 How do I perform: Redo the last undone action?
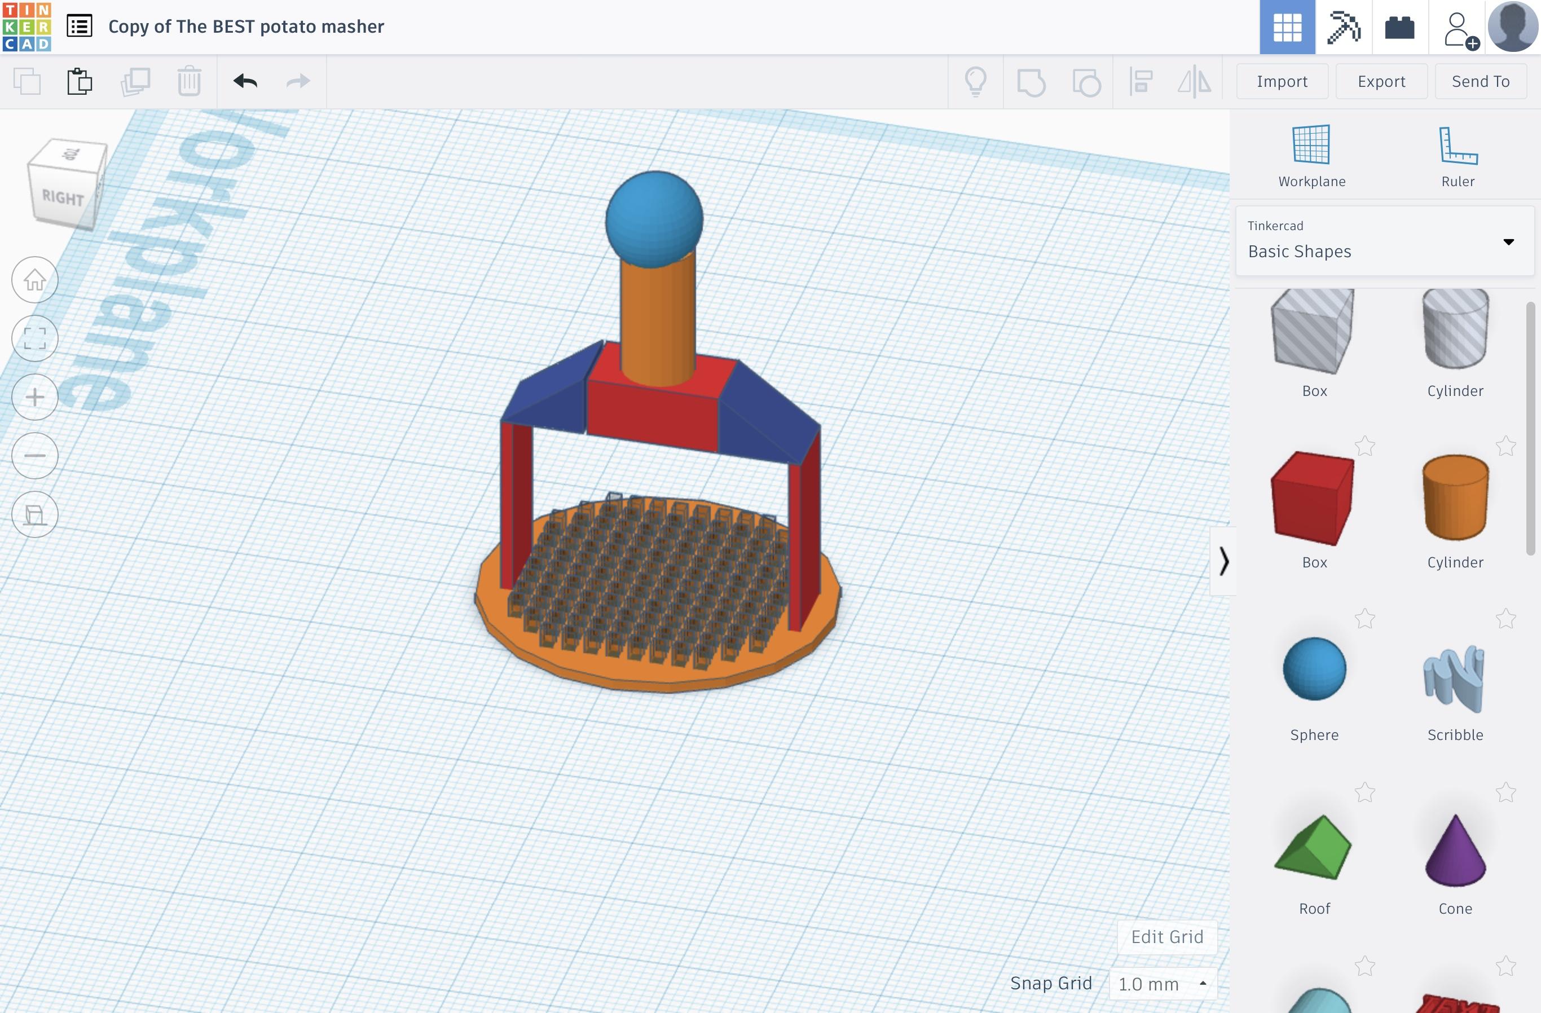click(298, 82)
